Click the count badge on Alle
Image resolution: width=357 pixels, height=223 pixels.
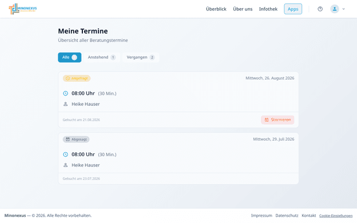(74, 57)
